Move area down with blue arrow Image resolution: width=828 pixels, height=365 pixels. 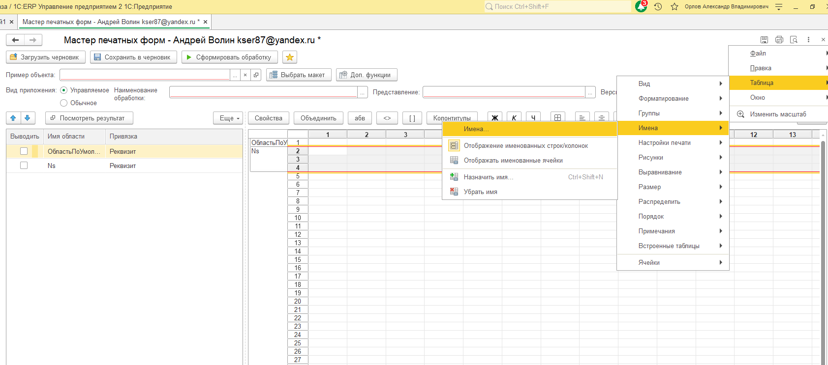pyautogui.click(x=28, y=118)
